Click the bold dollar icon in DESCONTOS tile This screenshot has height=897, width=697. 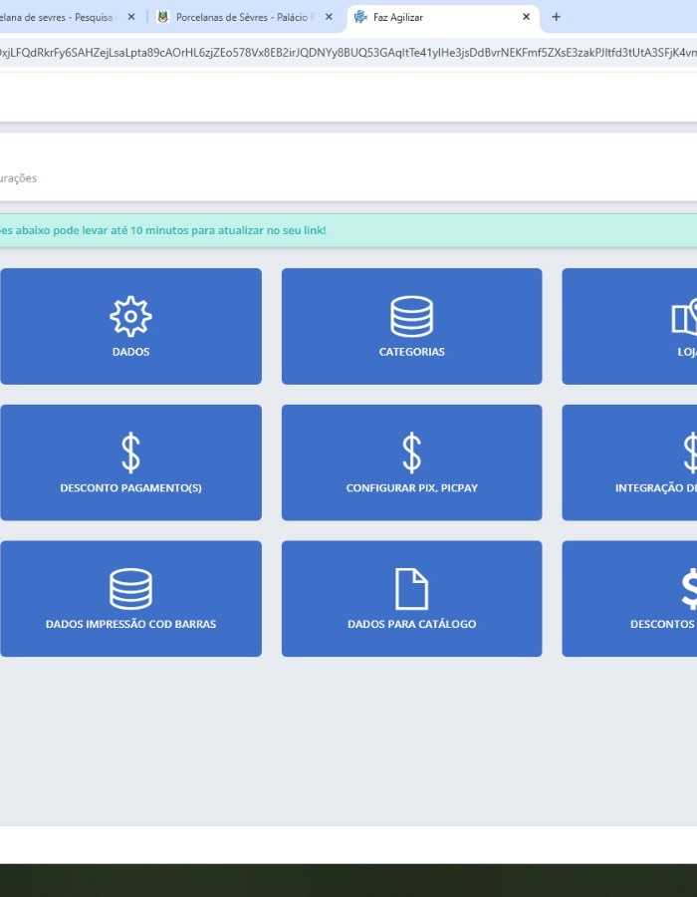[690, 589]
